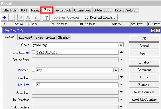The image size is (161, 109).
Task: Click the enable checkmark toolbar icon
Action: [21, 17]
